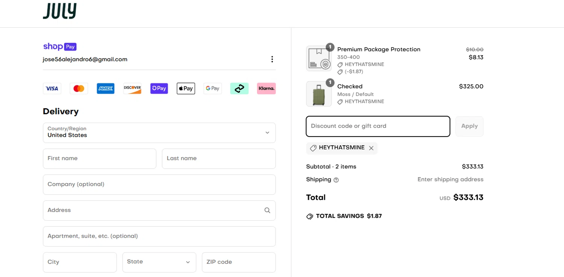Image resolution: width=564 pixels, height=277 pixels.
Task: Click the Apple Pay icon
Action: [x=186, y=89]
